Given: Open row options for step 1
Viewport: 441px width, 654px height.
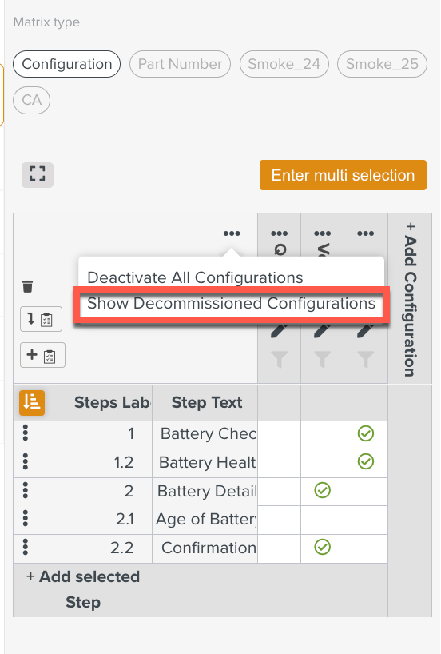Looking at the screenshot, I should coord(26,433).
